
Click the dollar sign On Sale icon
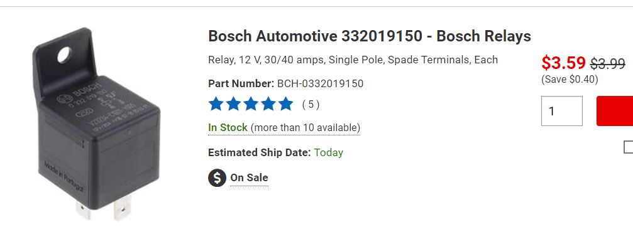tap(217, 177)
